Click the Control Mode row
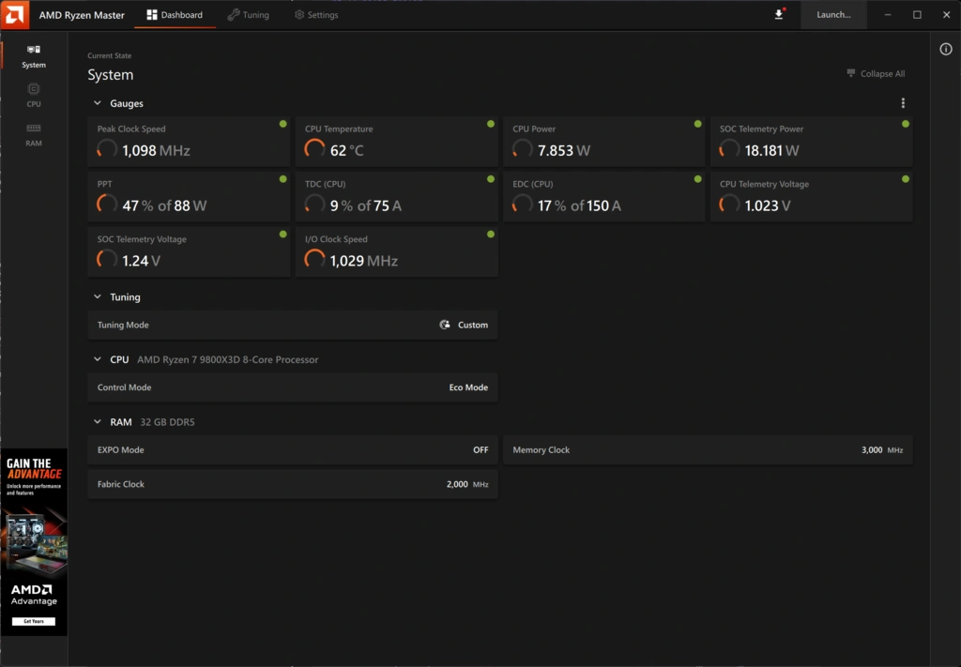 (293, 387)
